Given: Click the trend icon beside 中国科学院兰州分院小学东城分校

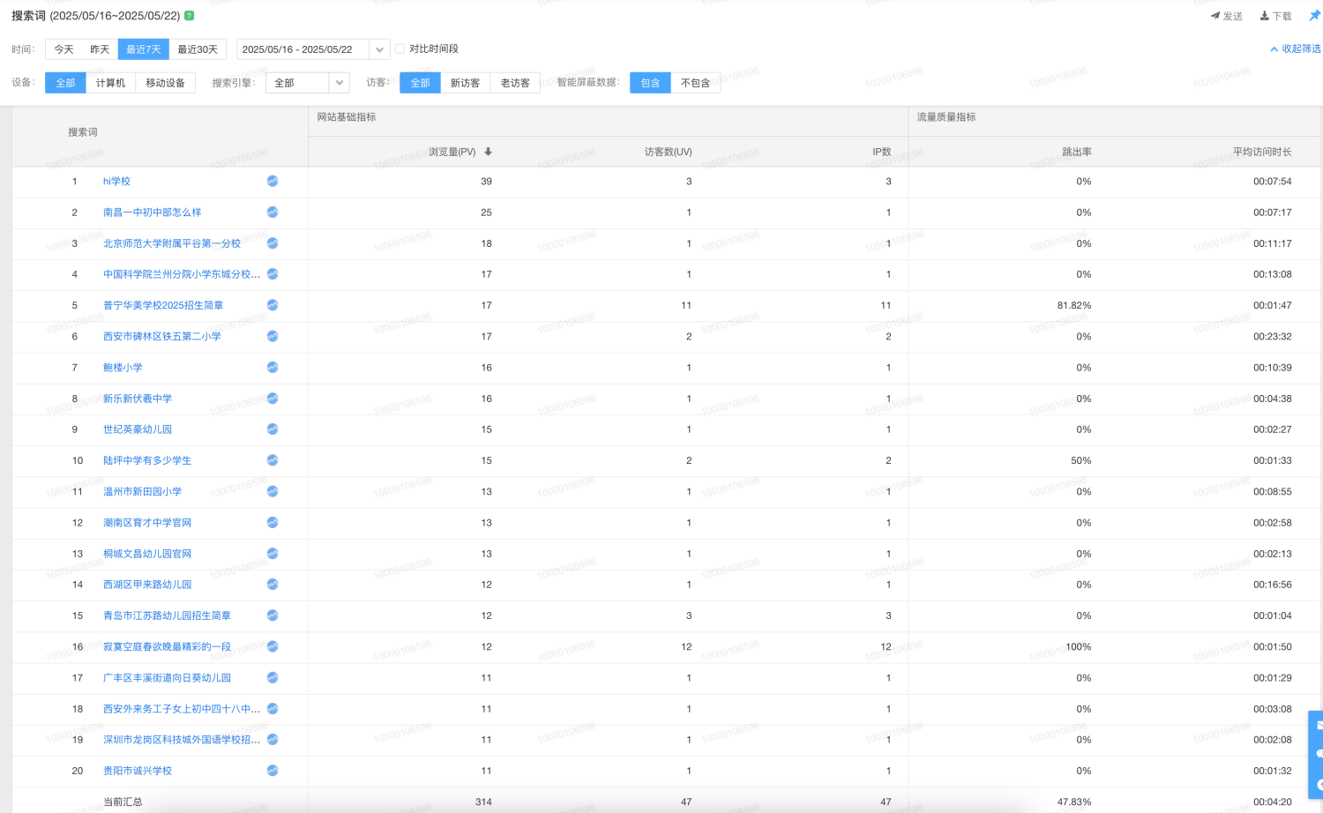Looking at the screenshot, I should point(273,274).
